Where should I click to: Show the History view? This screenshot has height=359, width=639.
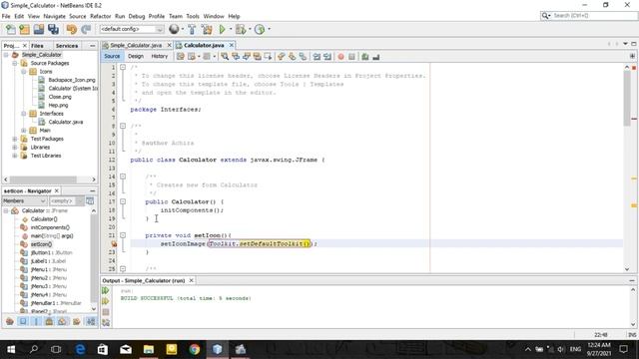(160, 56)
